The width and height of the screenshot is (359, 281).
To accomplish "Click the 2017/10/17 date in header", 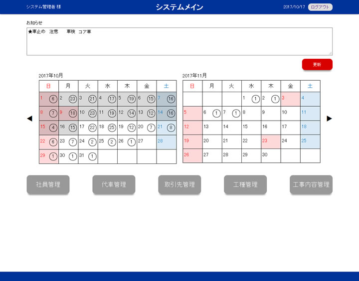I will (x=294, y=7).
